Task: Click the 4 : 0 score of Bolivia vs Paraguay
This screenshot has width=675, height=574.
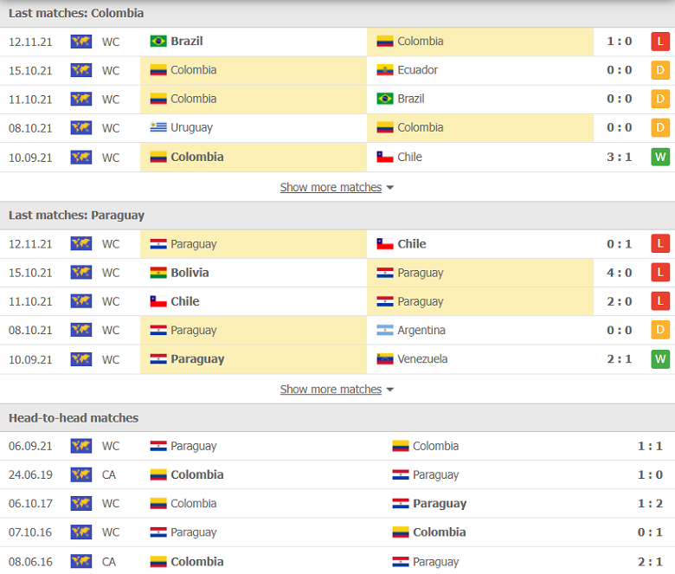Action: [619, 273]
